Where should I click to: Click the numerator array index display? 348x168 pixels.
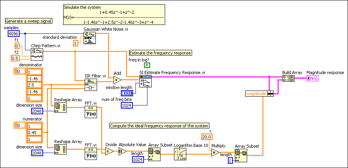coord(18,125)
